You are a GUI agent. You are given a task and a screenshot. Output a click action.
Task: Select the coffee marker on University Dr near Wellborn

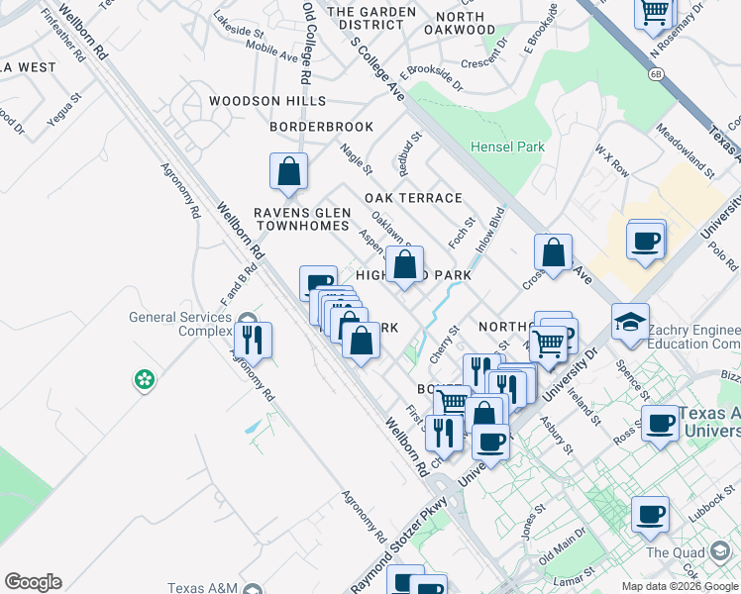point(490,445)
